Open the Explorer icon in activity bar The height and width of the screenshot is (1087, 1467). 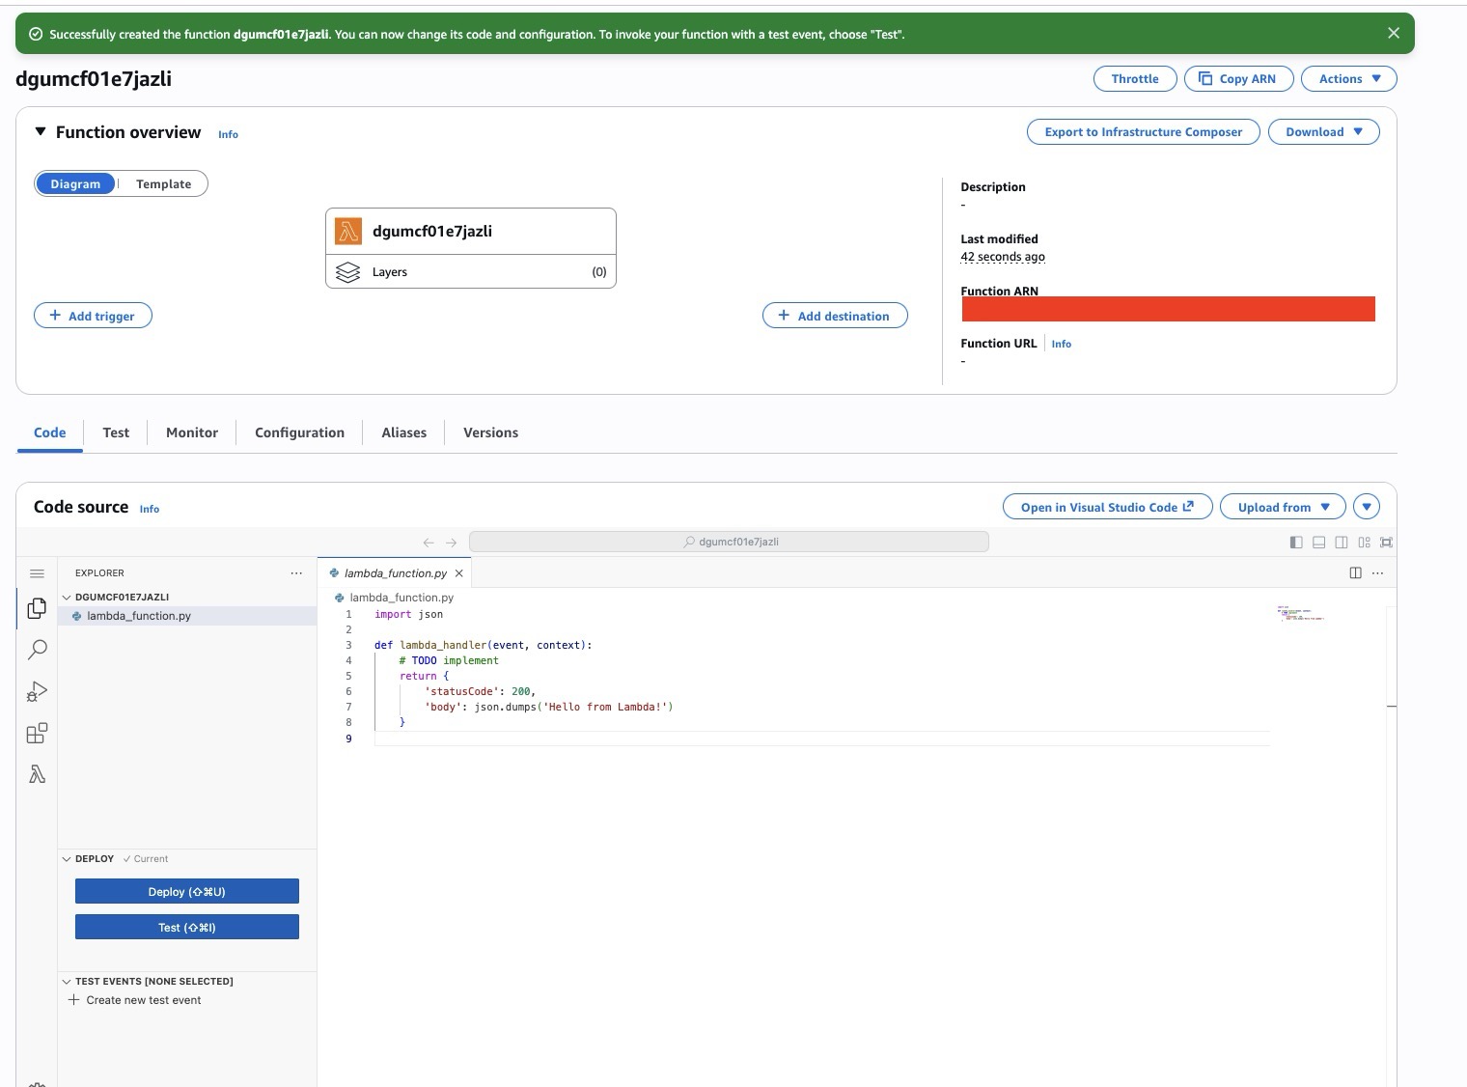[x=37, y=608]
